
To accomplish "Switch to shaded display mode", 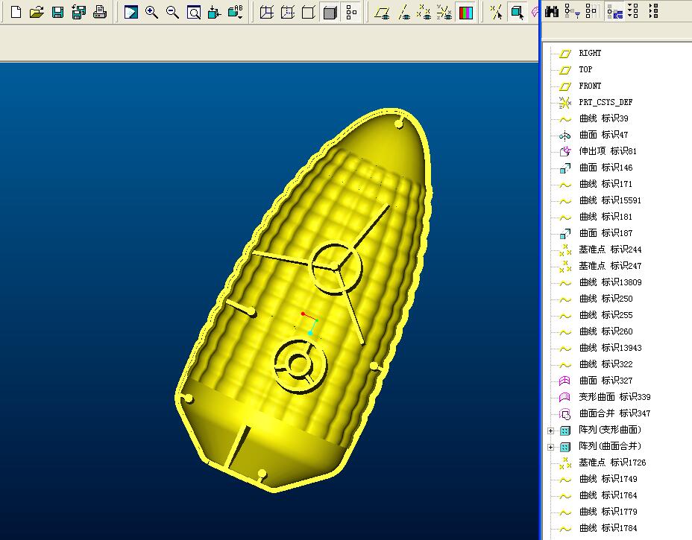I will pyautogui.click(x=330, y=12).
